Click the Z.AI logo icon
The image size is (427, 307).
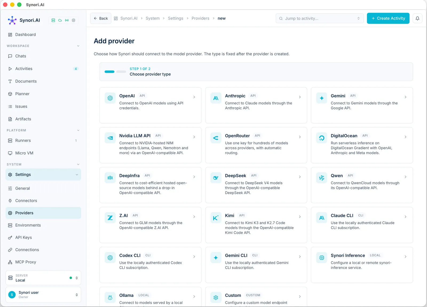[110, 218]
